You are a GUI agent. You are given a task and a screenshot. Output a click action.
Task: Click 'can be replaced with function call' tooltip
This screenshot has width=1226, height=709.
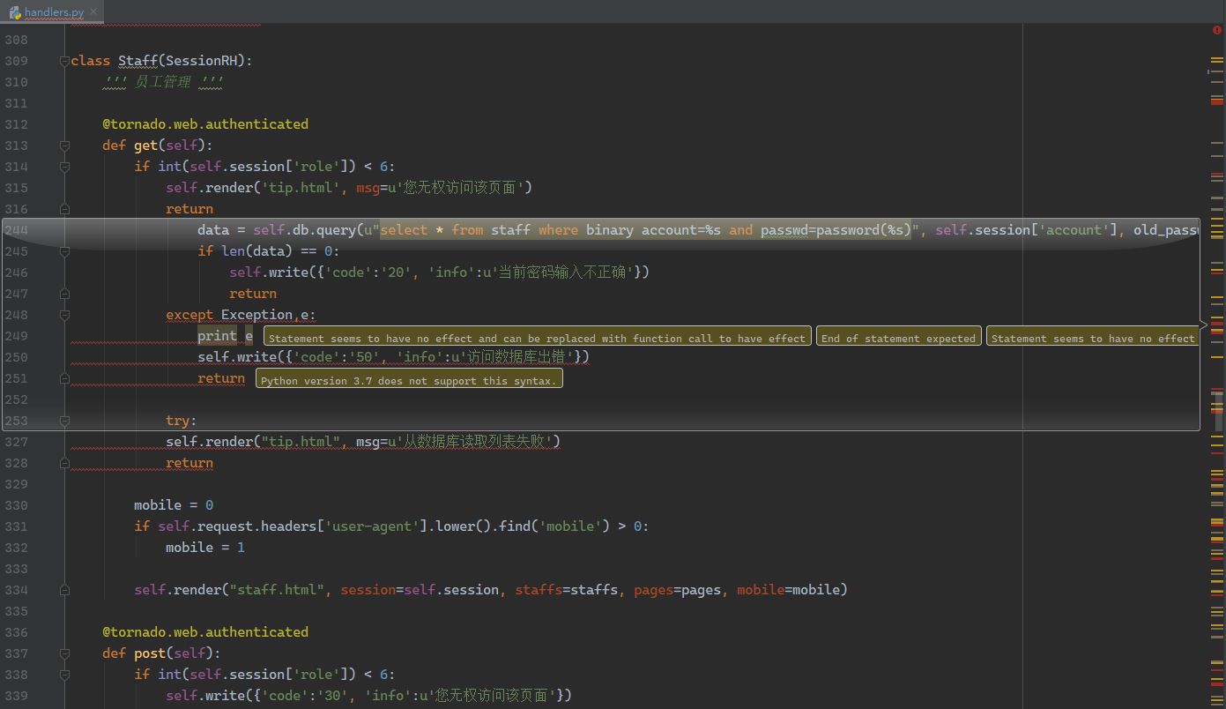tap(537, 337)
